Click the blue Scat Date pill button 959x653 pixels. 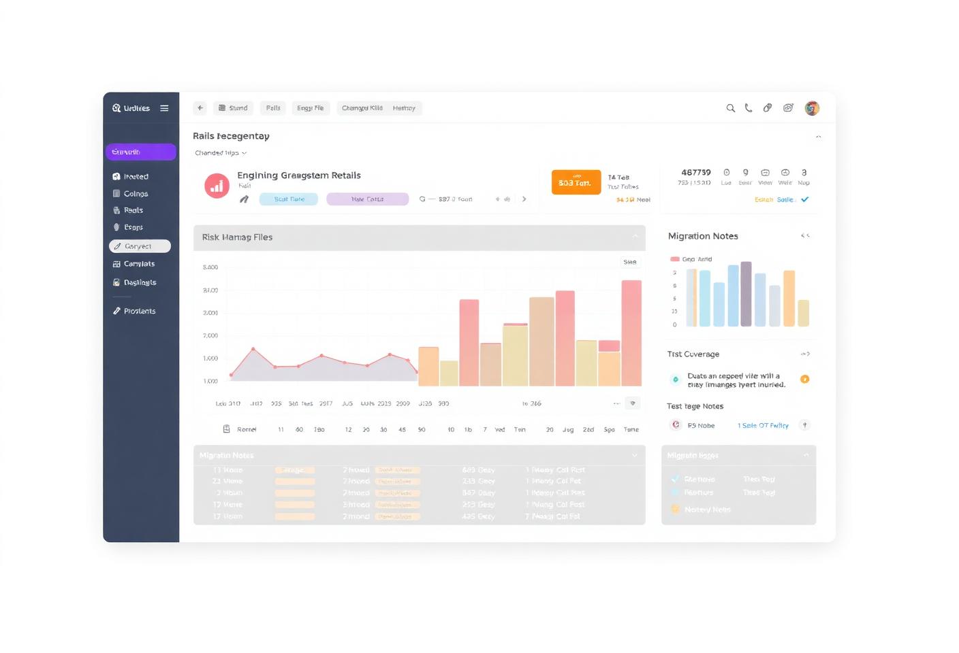coord(289,199)
